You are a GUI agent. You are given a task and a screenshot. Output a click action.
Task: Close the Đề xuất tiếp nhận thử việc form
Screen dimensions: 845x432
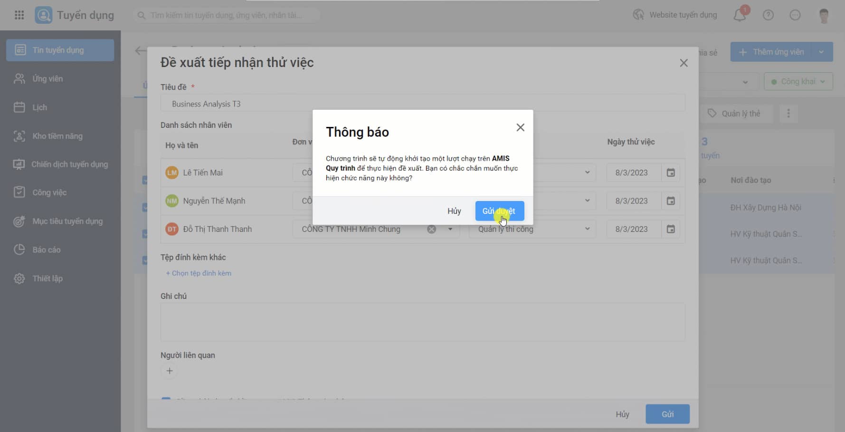(x=684, y=63)
